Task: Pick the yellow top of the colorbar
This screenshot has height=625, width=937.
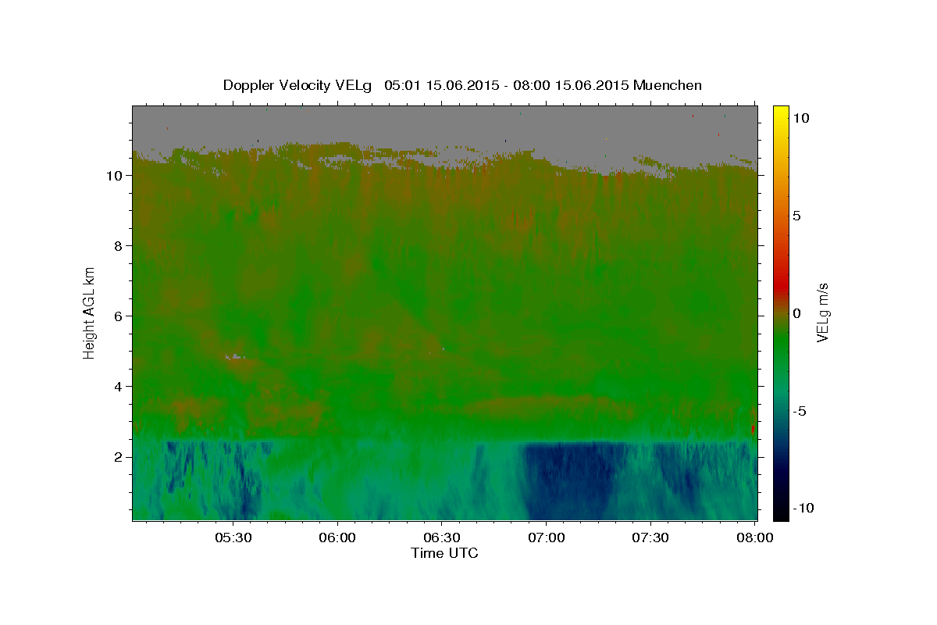Action: pos(781,113)
